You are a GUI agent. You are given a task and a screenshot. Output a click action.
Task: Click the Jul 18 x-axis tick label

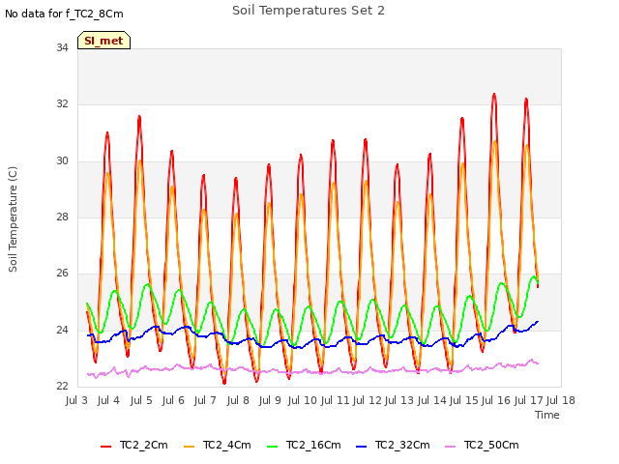point(561,400)
